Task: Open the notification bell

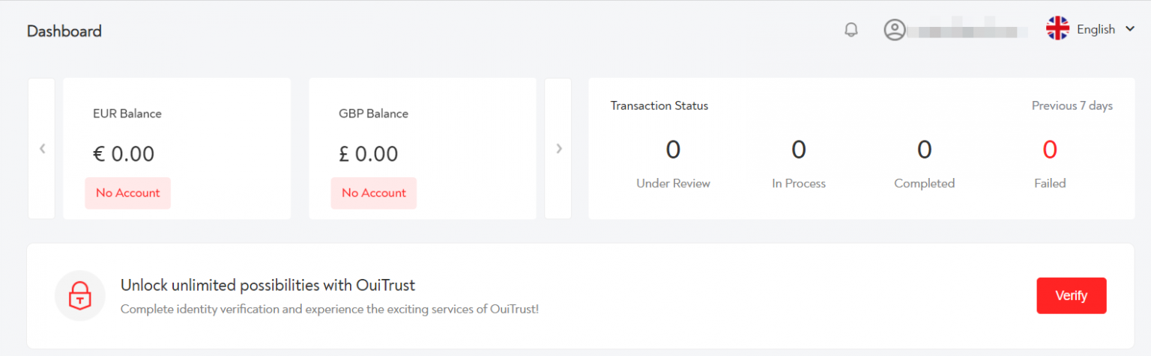Action: pos(851,30)
